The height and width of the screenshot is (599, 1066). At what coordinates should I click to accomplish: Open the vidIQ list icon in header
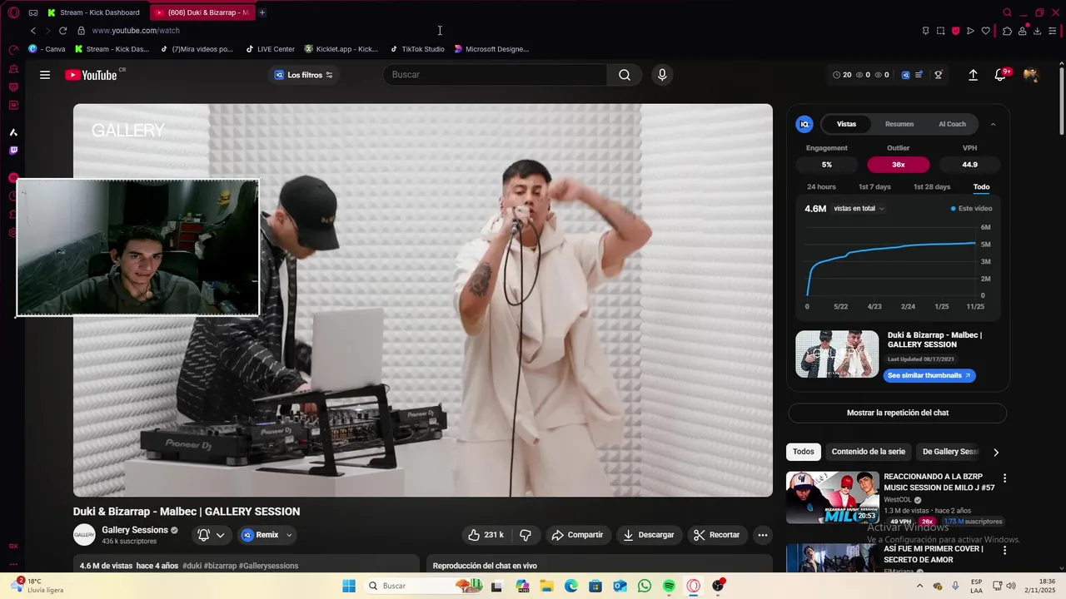click(919, 75)
